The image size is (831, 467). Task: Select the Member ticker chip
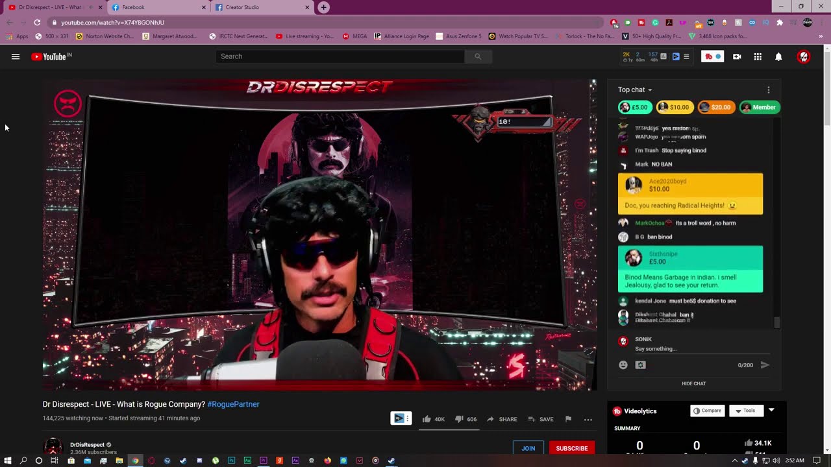coord(759,107)
